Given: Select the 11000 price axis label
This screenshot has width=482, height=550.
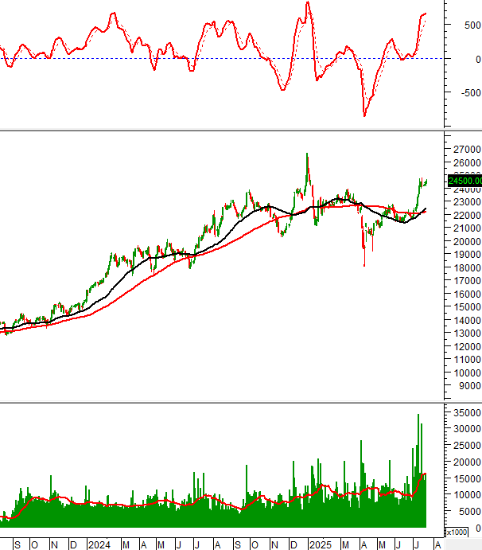Looking at the screenshot, I should [467, 360].
